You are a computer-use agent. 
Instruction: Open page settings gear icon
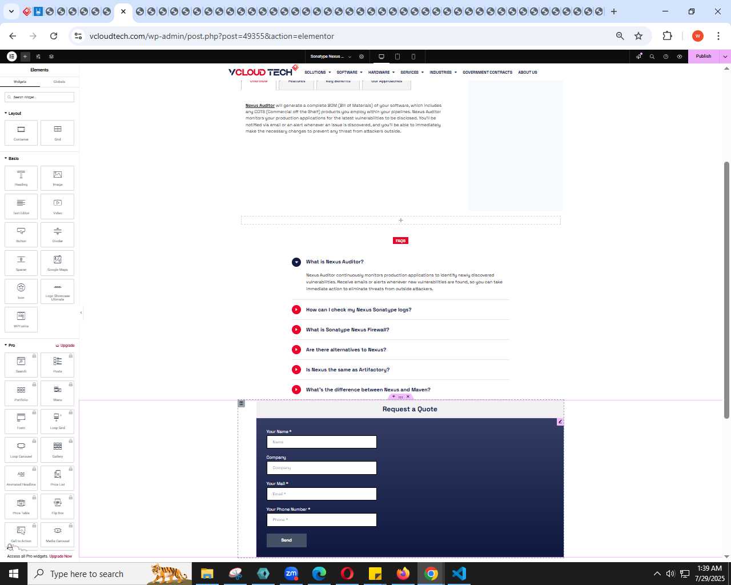tap(362, 57)
